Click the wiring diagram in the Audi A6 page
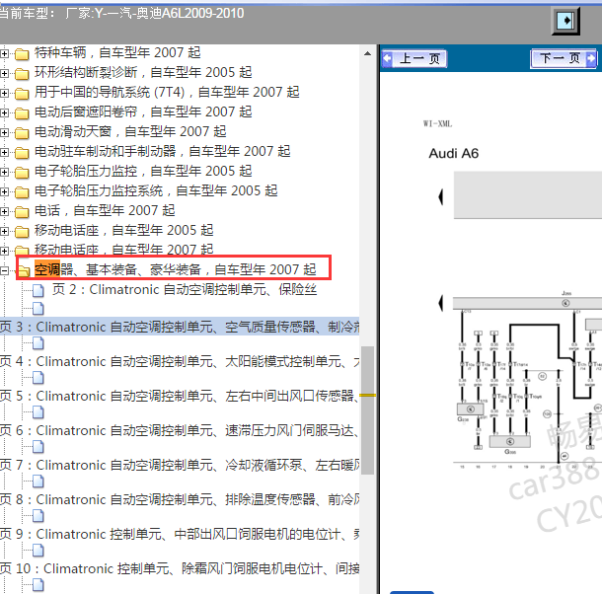Image resolution: width=602 pixels, height=594 pixels. (x=527, y=379)
